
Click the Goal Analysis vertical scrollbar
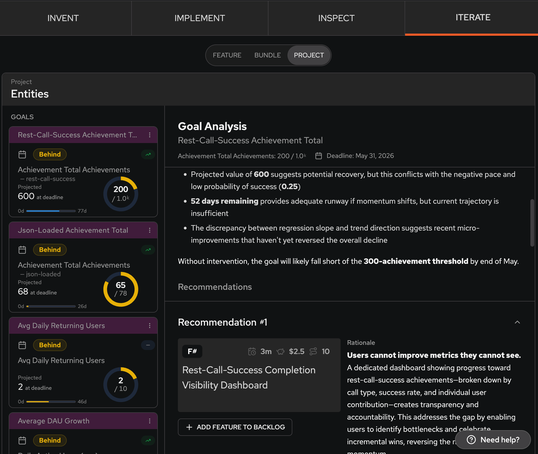(x=532, y=223)
